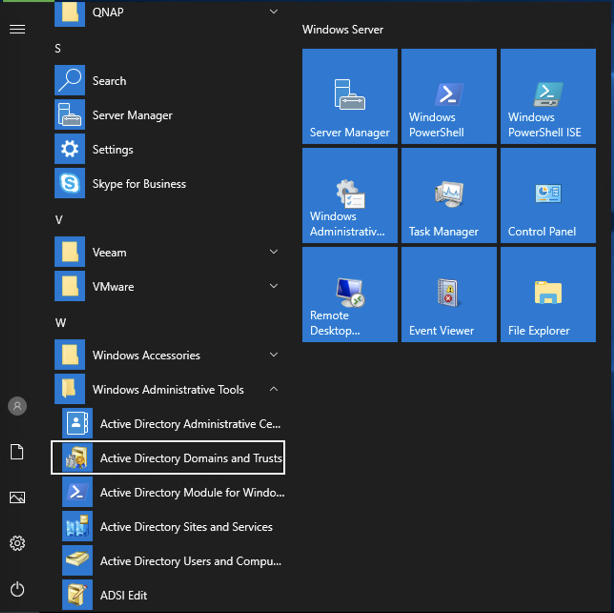Click the letter W section header

tap(61, 323)
